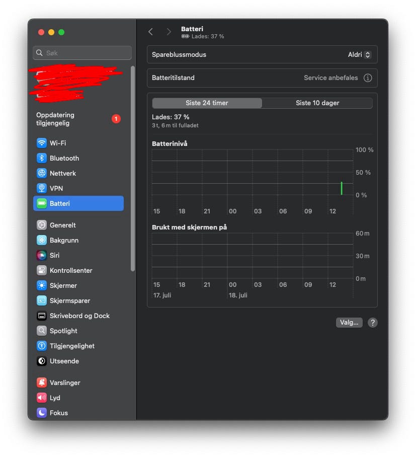Screen dimensions: 416x457
Task: Click the green bar in Batterinivå chart
Action: click(342, 188)
